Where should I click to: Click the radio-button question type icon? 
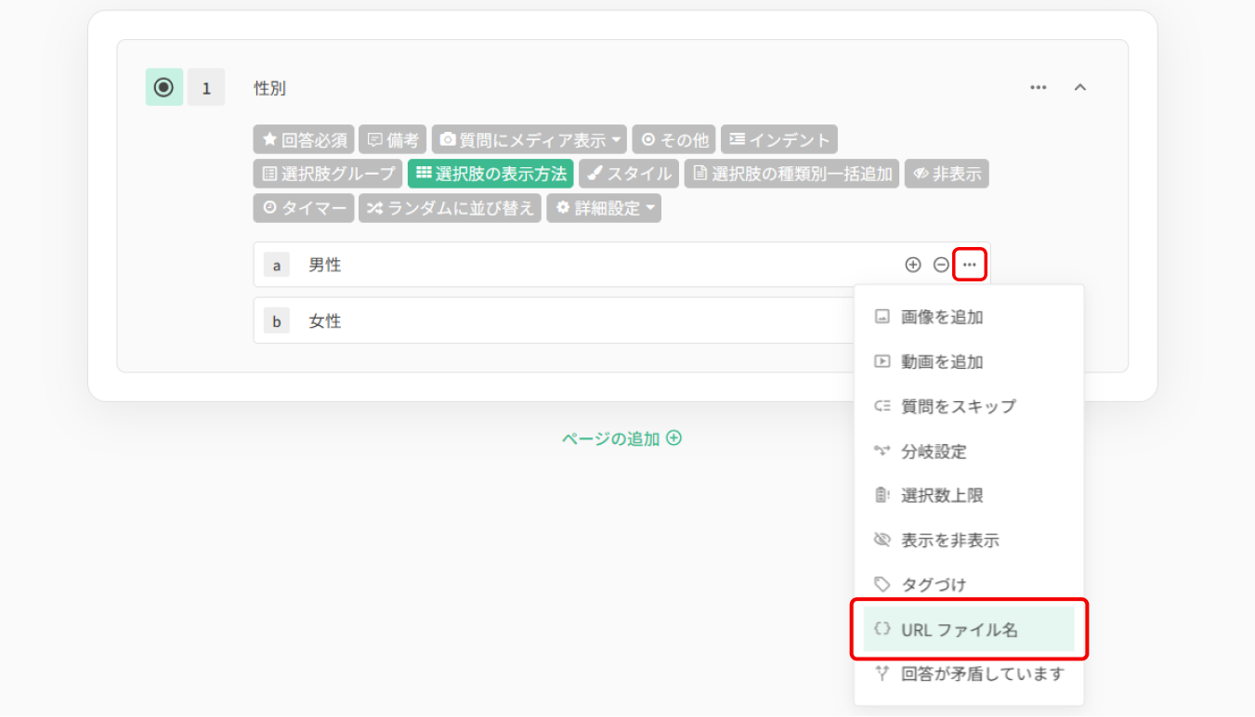coord(164,87)
